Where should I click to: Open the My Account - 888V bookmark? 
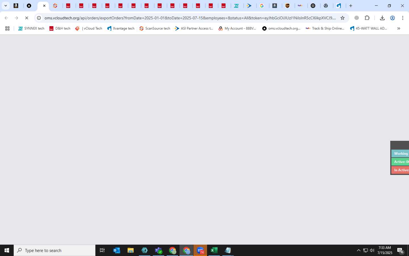[x=237, y=28]
